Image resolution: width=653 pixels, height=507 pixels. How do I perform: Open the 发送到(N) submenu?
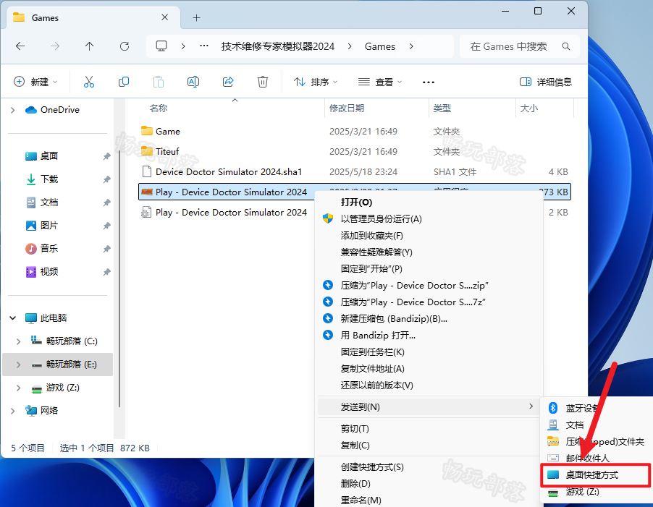point(429,406)
